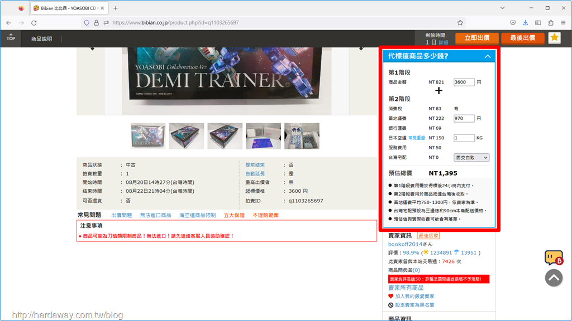The width and height of the screenshot is (572, 321).
Task: Add item to favorites with star button
Action: [555, 37]
